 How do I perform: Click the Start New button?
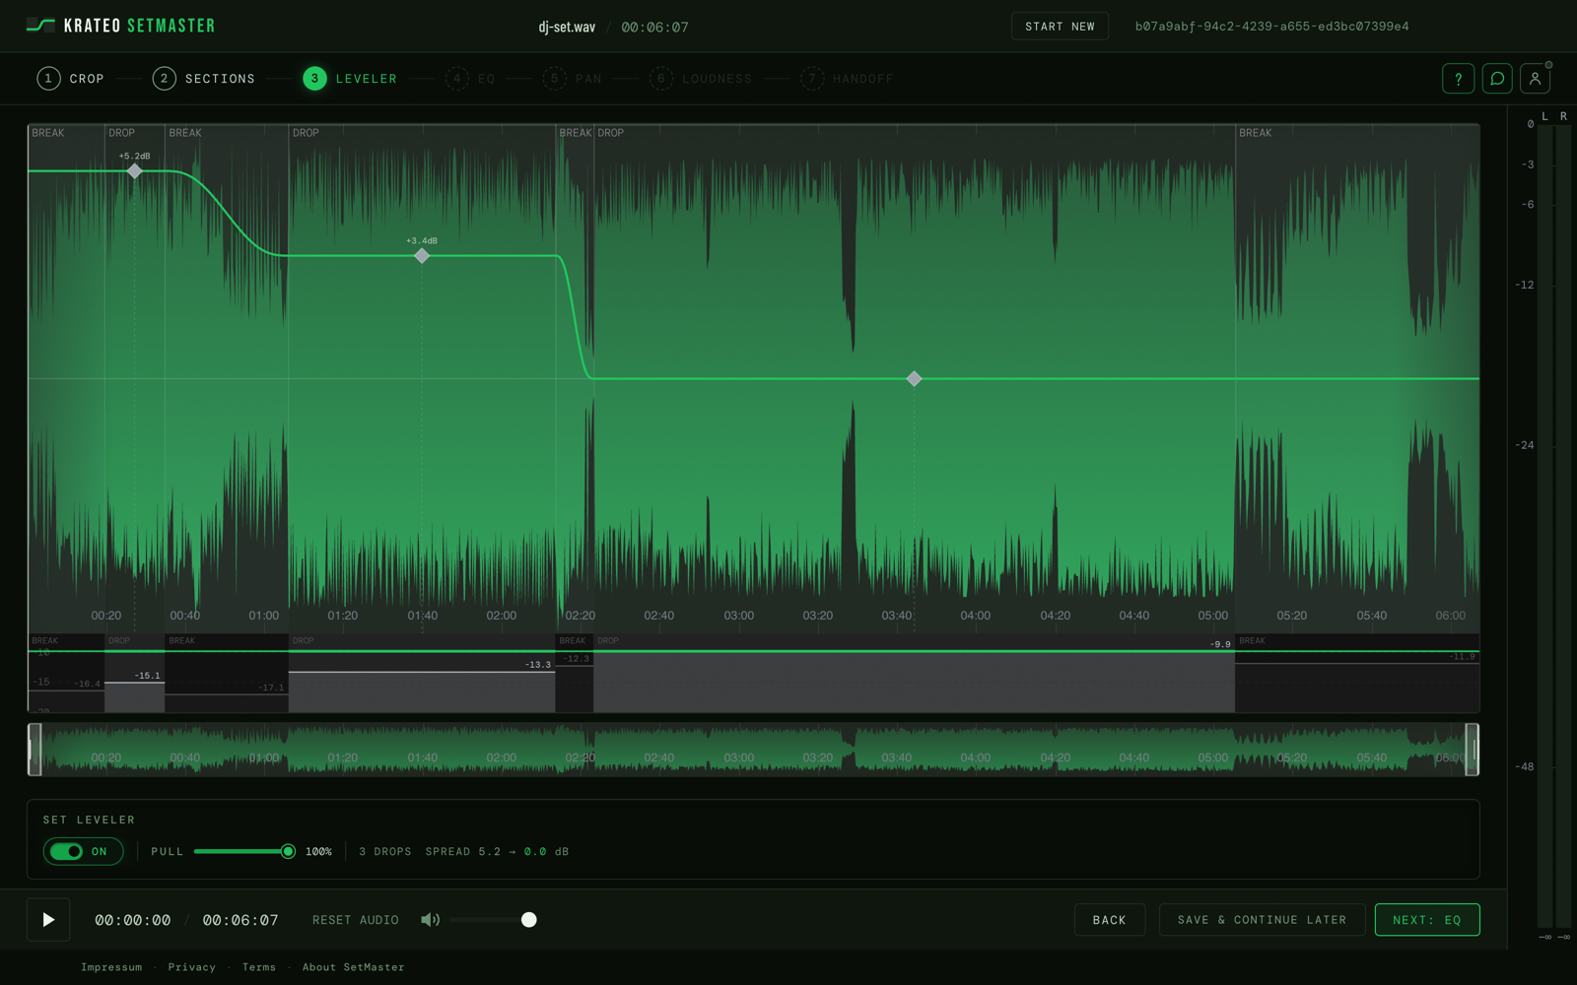(1060, 27)
